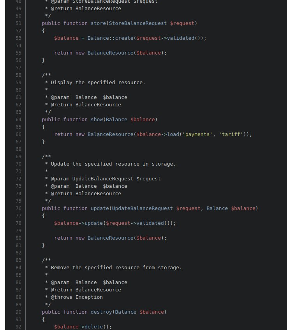Click '$balance' parameter in destroy signature
This screenshot has height=330, width=287.
151,312
